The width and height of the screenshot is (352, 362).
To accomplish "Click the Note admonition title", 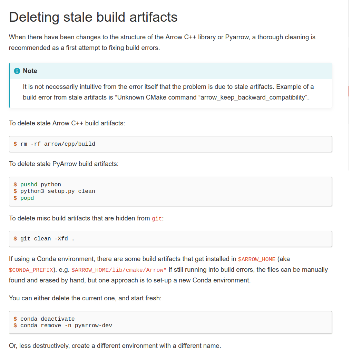I will click(x=30, y=71).
